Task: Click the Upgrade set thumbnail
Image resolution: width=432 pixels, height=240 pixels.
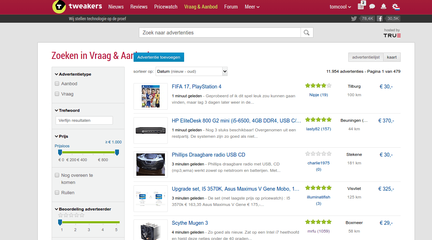Action: pos(151,198)
